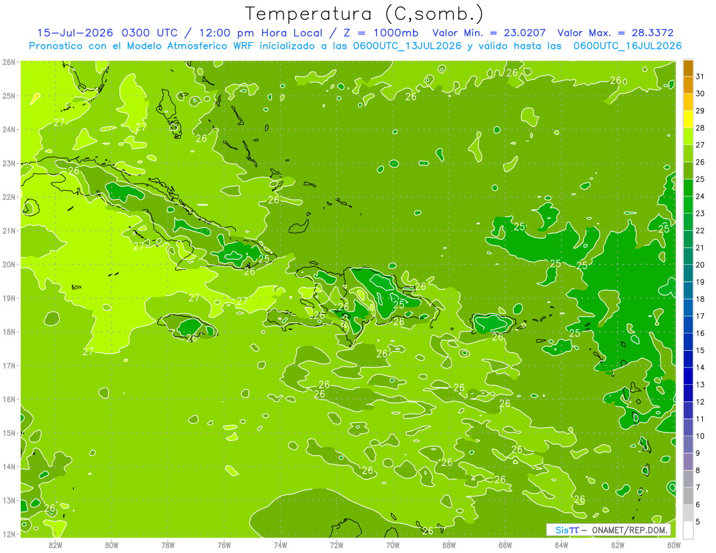Click the legend value '18'
Viewport: 716px width, 553px height.
(700, 299)
